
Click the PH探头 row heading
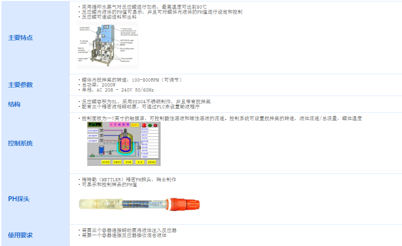tap(19, 199)
